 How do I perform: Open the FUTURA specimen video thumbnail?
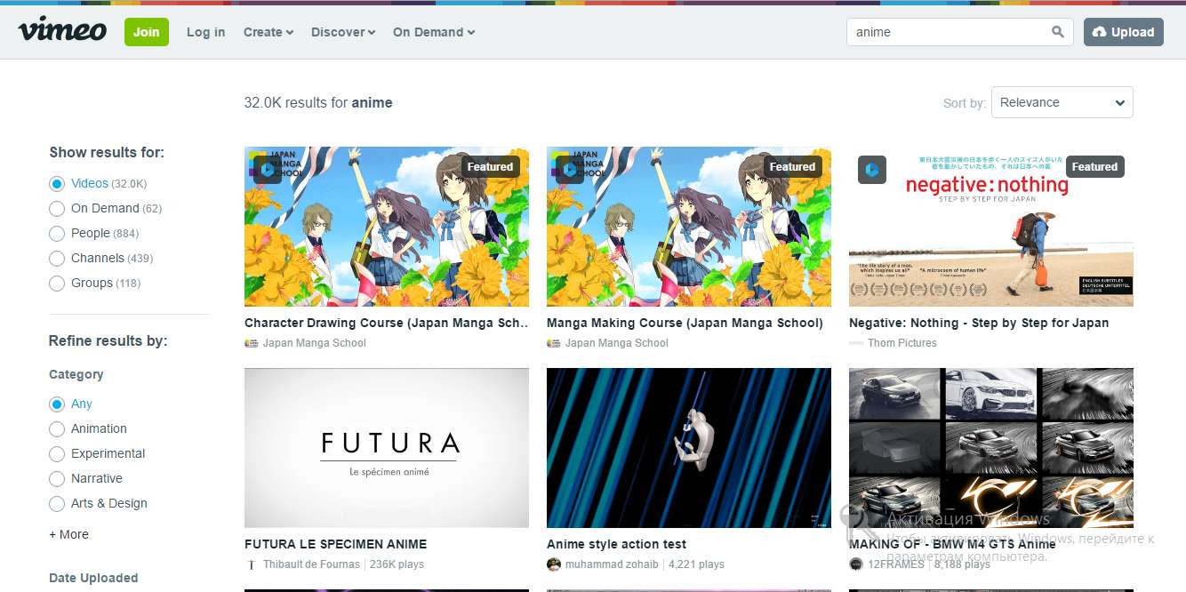click(387, 448)
